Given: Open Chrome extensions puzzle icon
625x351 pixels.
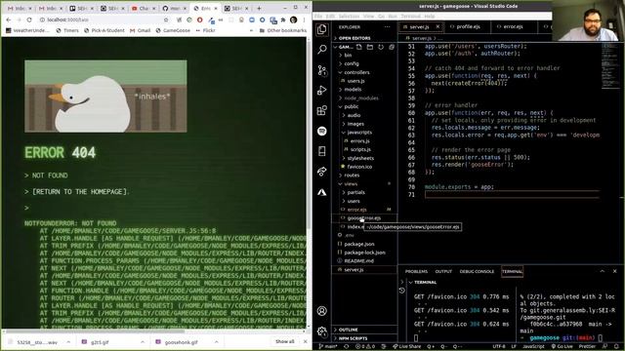Looking at the screenshot, I should click(283, 19).
